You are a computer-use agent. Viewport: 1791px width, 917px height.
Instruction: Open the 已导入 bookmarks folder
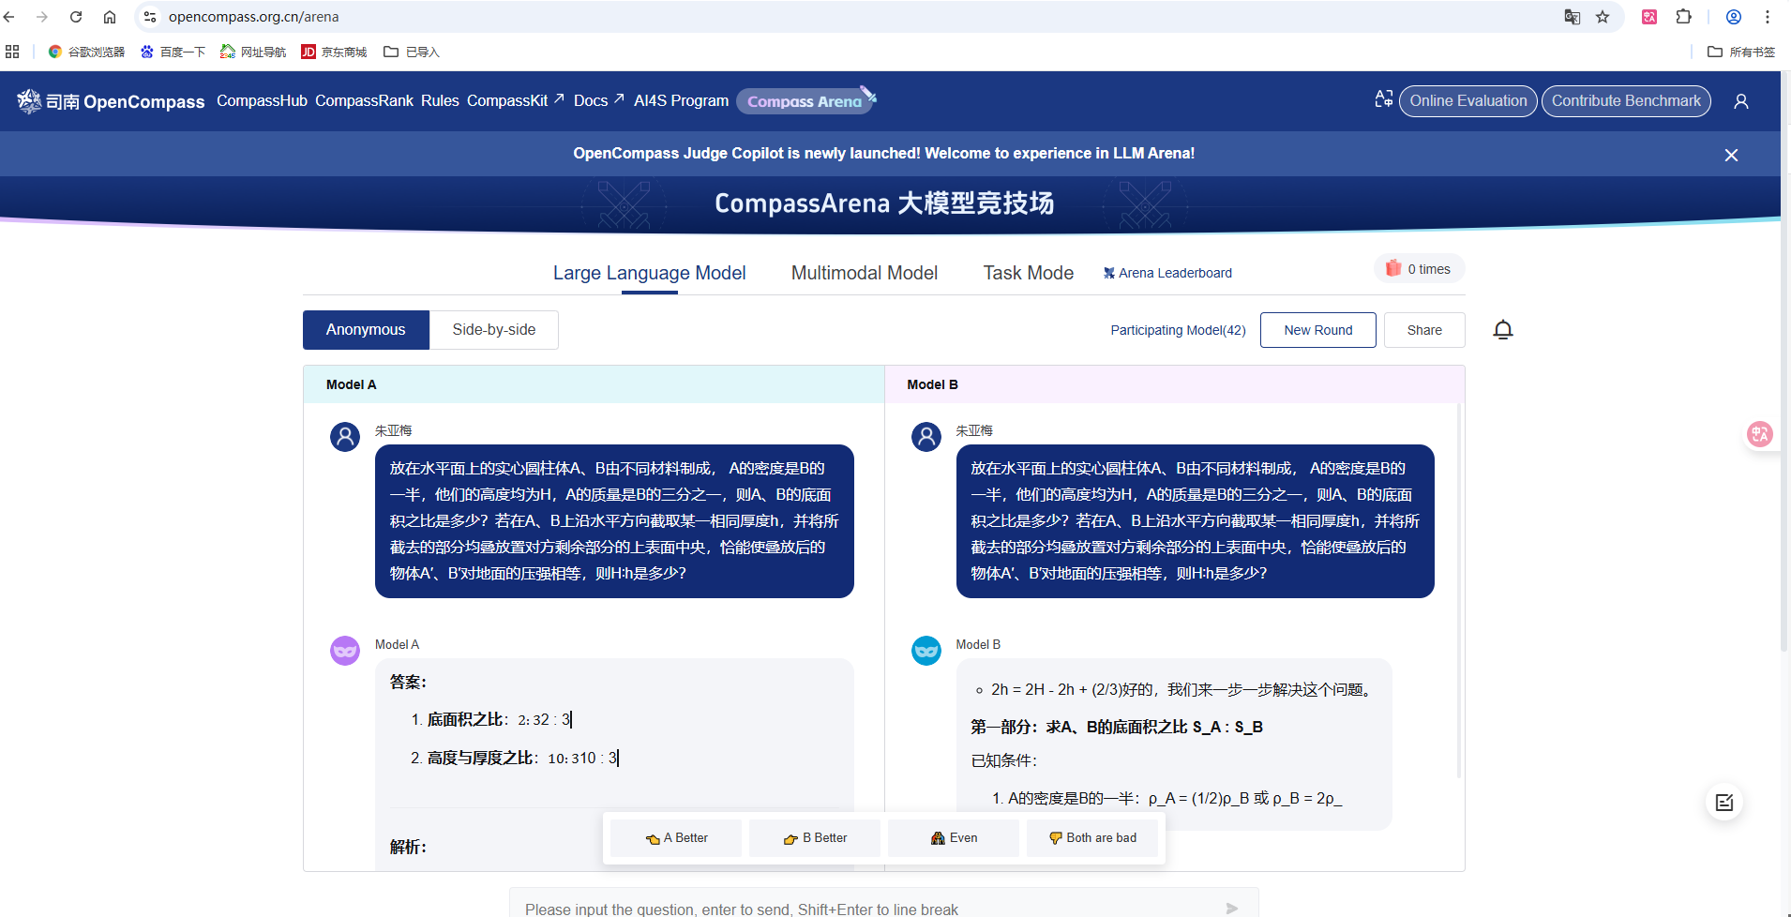click(x=411, y=52)
